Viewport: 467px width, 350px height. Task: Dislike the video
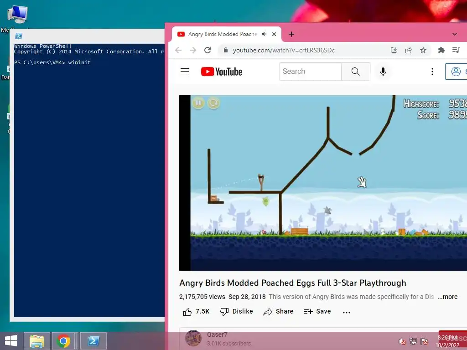[x=237, y=312]
